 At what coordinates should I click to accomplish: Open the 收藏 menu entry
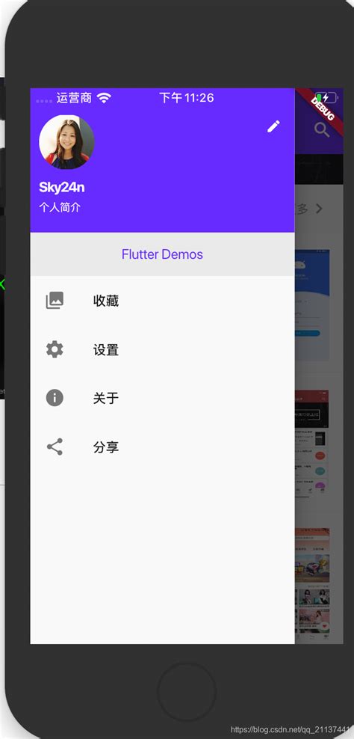click(x=162, y=300)
